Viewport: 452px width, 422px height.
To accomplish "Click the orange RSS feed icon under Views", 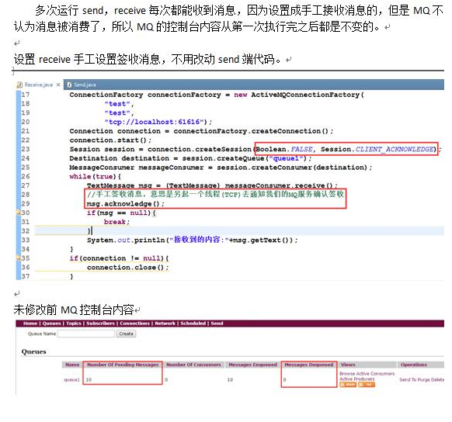I will point(367,385).
